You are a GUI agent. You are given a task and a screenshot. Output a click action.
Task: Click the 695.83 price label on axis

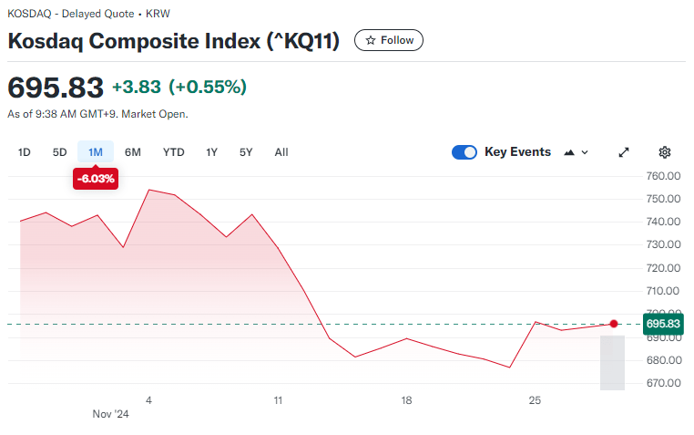662,324
